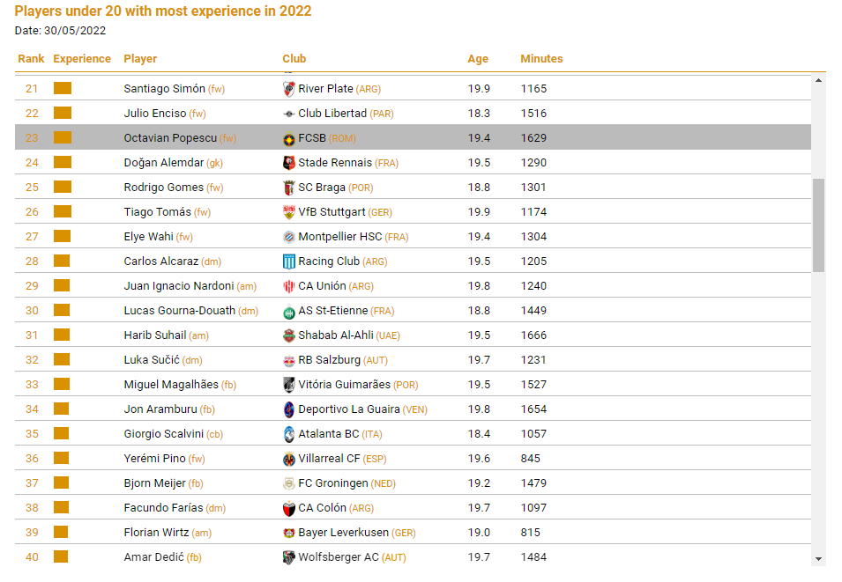Image resolution: width=842 pixels, height=582 pixels.
Task: Click the scrollbar down arrow
Action: [x=818, y=559]
